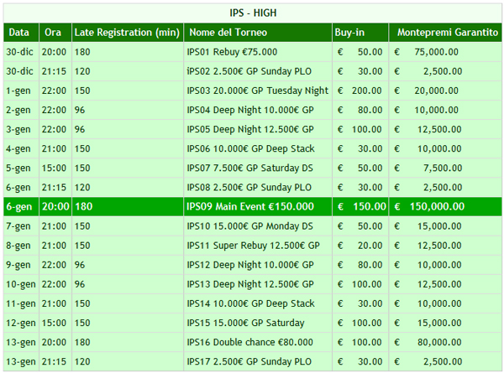Click the €150,000.00 guaranteed prize cell
The width and height of the screenshot is (504, 373).
coord(445,206)
